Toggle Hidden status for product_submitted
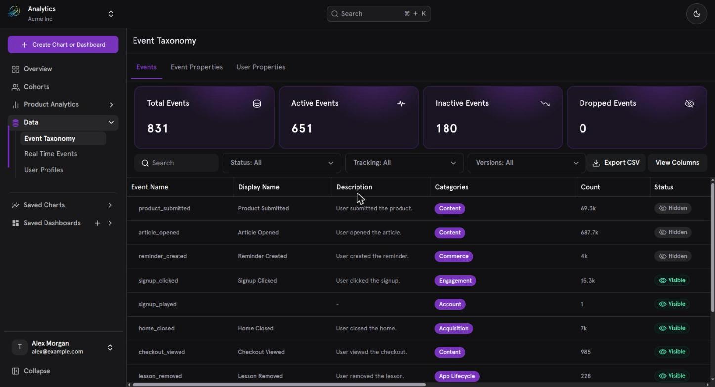The width and height of the screenshot is (715, 387). [x=673, y=208]
